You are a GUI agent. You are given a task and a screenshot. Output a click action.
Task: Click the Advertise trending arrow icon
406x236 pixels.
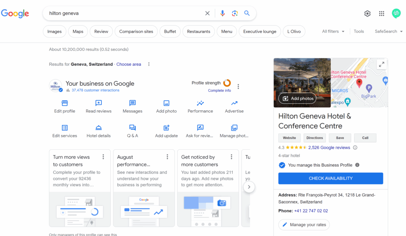point(234,103)
